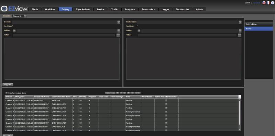Open the Transcoders tab
The width and height of the screenshot is (275, 136).
pos(148,9)
